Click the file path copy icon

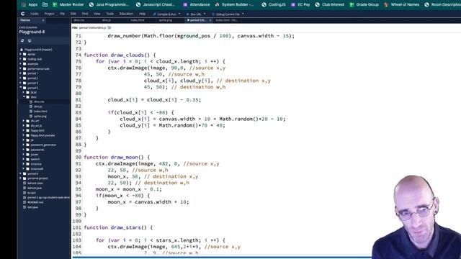click(109, 27)
